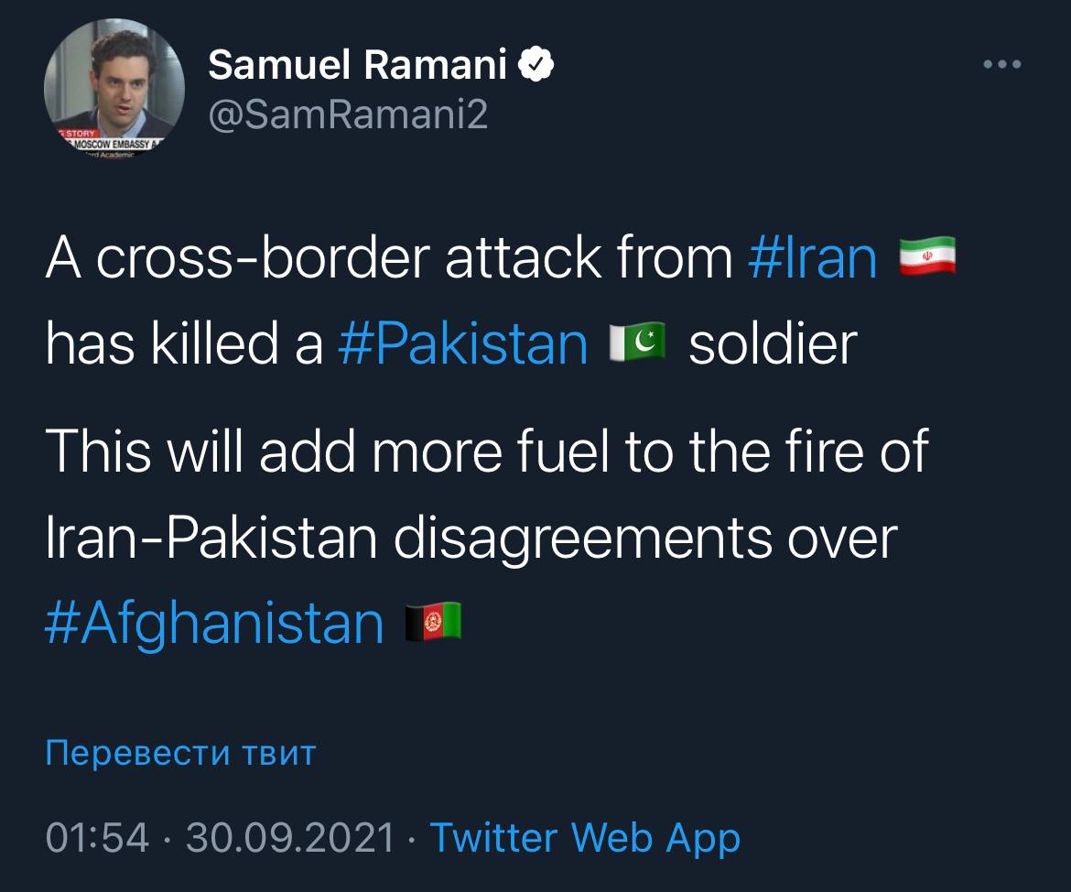Screen dimensions: 1071x892
Task: Open the @SamRamani2 handle
Action: coord(348,114)
